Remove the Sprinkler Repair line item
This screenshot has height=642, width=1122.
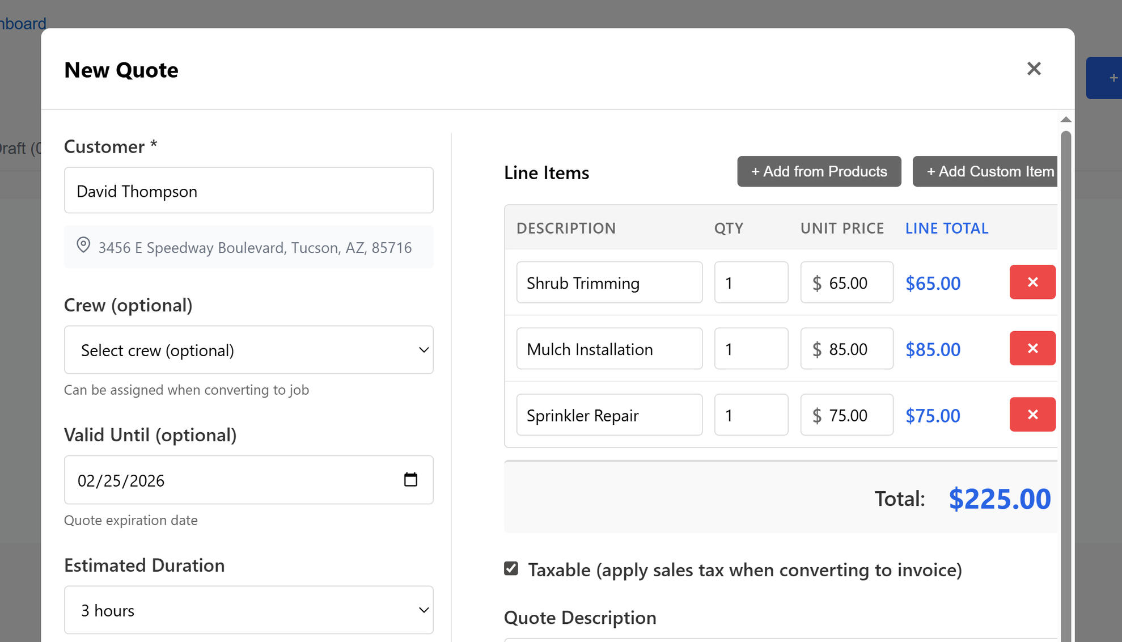tap(1032, 415)
